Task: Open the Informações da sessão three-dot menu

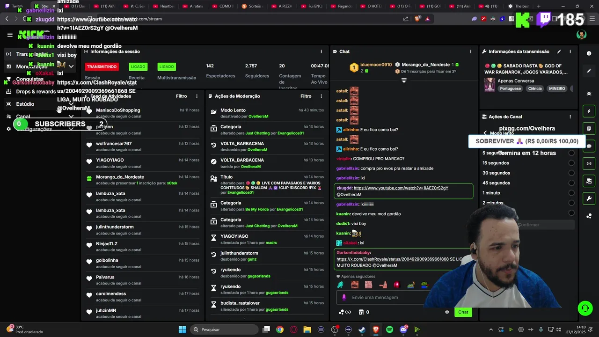Action: point(321,51)
